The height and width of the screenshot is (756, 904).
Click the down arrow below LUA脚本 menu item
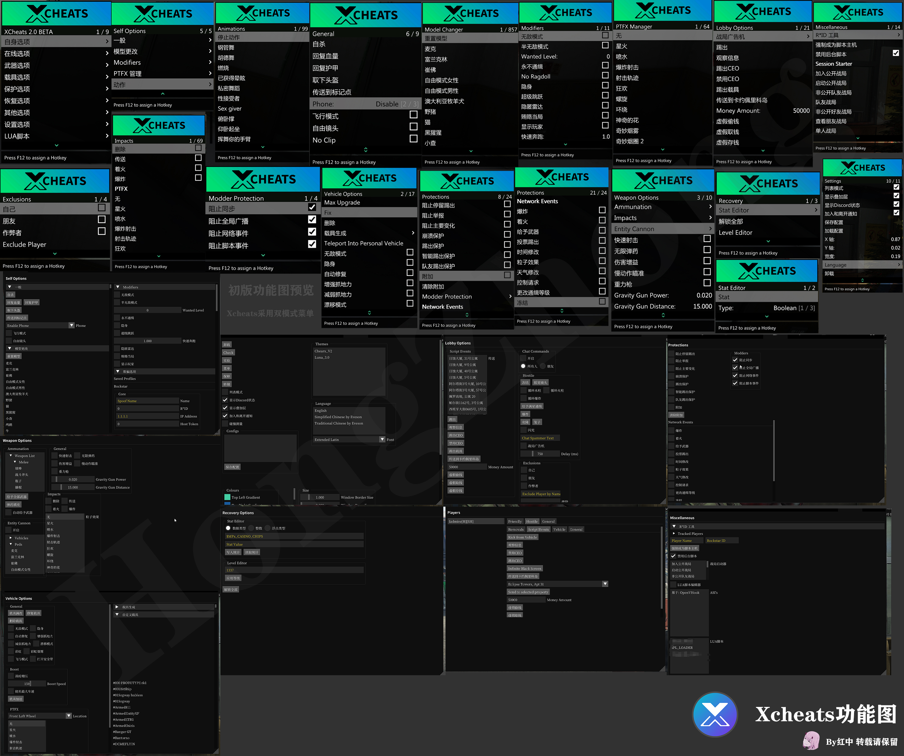click(56, 145)
